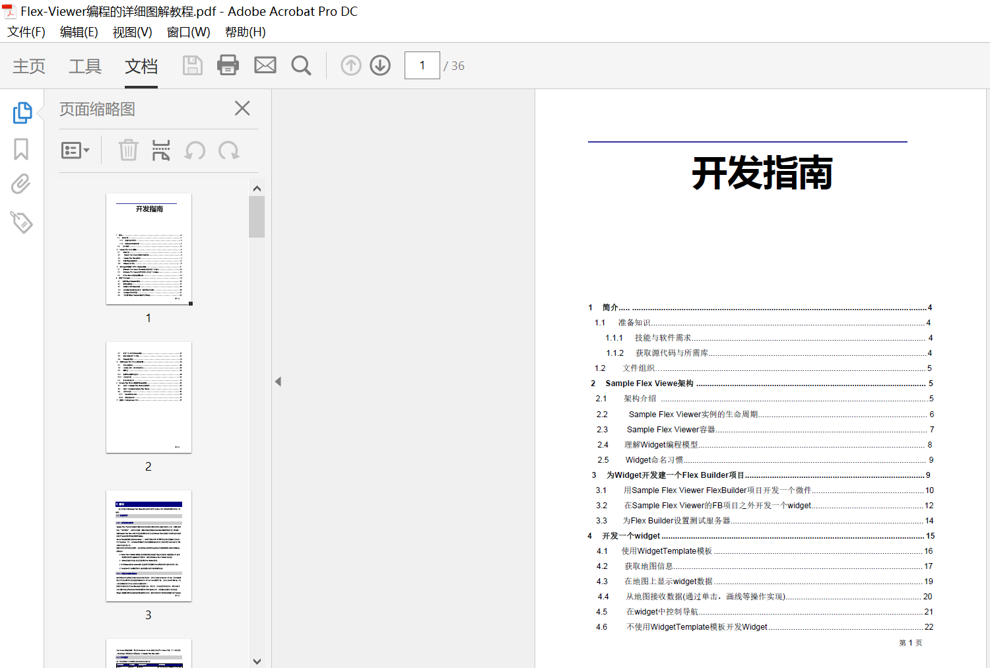
Task: Select page 1 thumbnail
Action: tap(148, 249)
